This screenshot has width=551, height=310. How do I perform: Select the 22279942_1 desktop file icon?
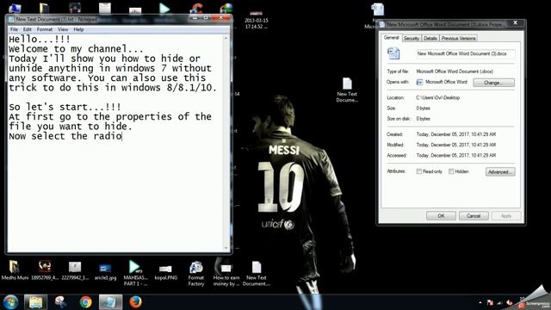75,270
